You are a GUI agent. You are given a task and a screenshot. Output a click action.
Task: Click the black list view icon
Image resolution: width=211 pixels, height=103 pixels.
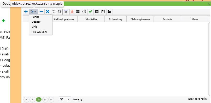[x=96, y=12]
